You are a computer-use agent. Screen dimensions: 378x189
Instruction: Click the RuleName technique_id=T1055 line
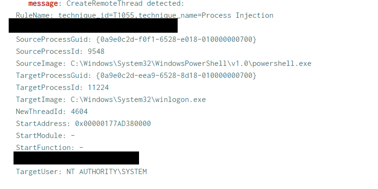pyautogui.click(x=145, y=15)
